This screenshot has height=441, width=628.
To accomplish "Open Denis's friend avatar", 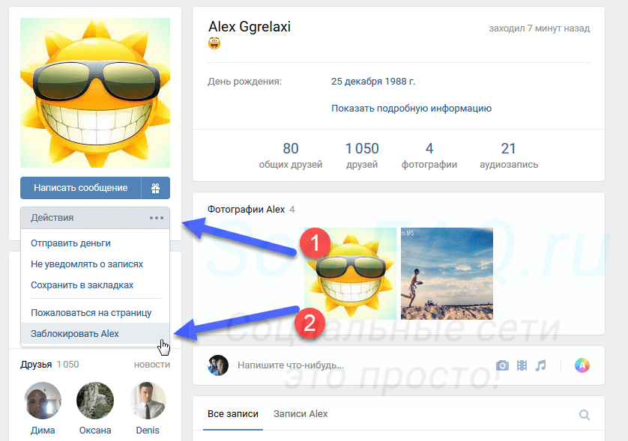I will tap(148, 401).
